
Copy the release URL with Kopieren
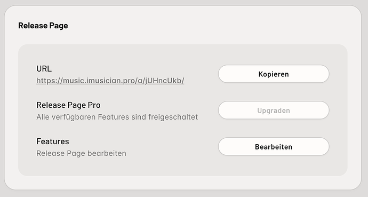(274, 74)
